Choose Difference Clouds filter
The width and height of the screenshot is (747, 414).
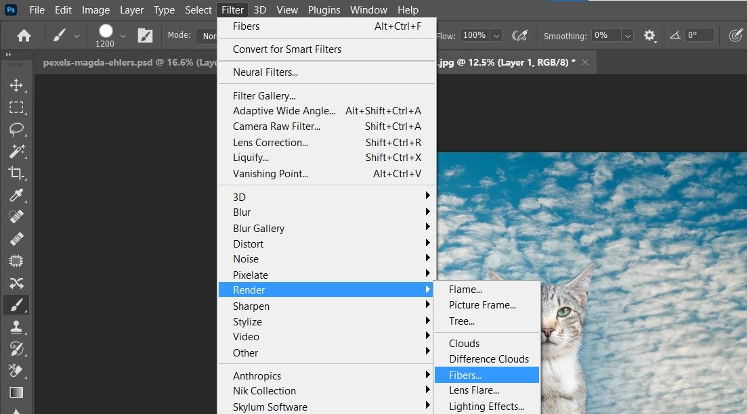(x=487, y=359)
